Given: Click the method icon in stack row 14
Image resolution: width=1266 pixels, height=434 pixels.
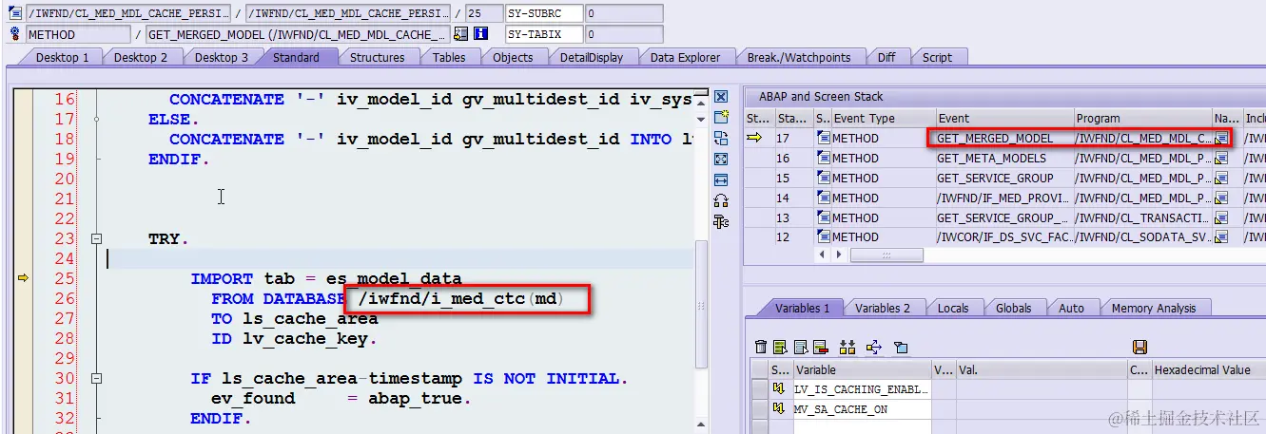Looking at the screenshot, I should [x=823, y=198].
